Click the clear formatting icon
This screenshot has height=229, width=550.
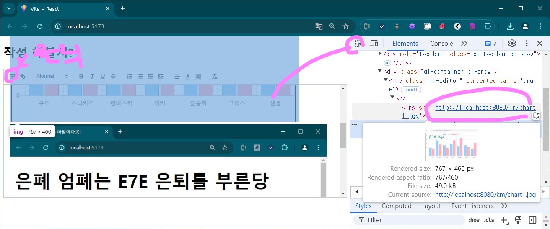pos(215,76)
